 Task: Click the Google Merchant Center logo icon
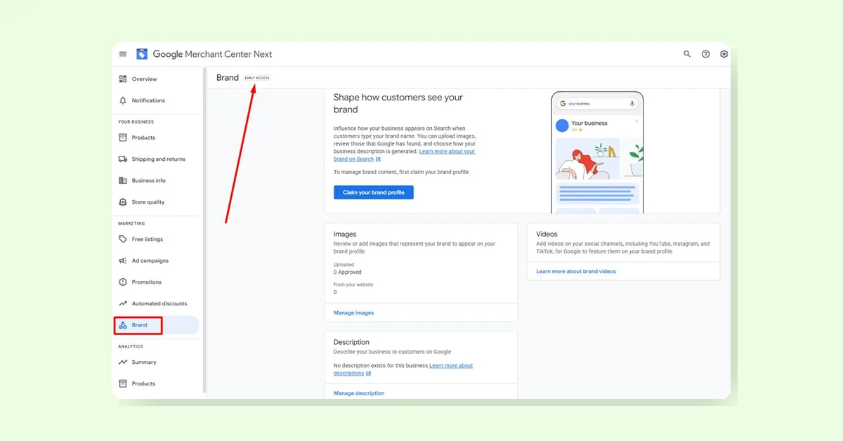(x=142, y=54)
